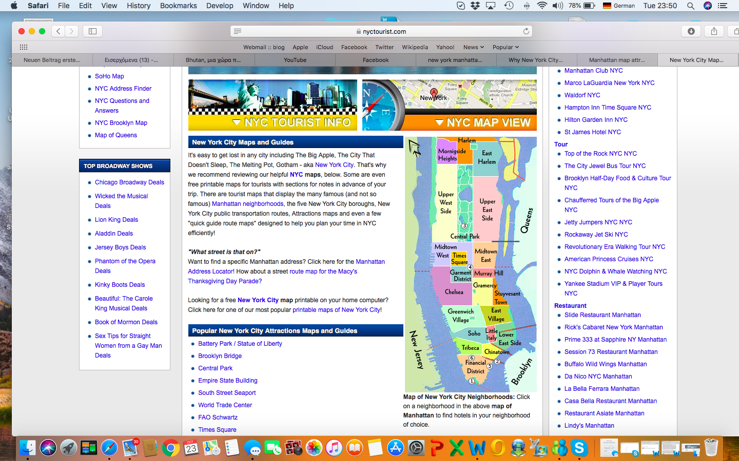Open the Develop menu
The height and width of the screenshot is (461, 739).
[x=220, y=6]
